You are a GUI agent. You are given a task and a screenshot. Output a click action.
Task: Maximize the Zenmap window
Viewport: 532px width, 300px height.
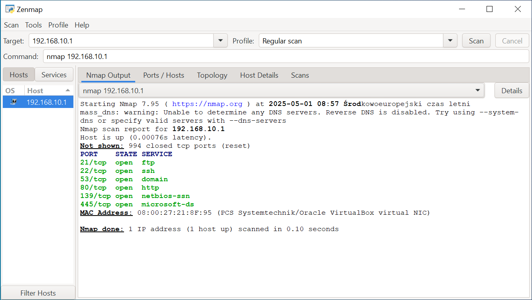[x=490, y=9]
